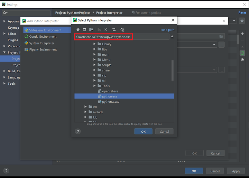Select the Scripts folder row
The height and width of the screenshot is (178, 249).
coord(124,65)
